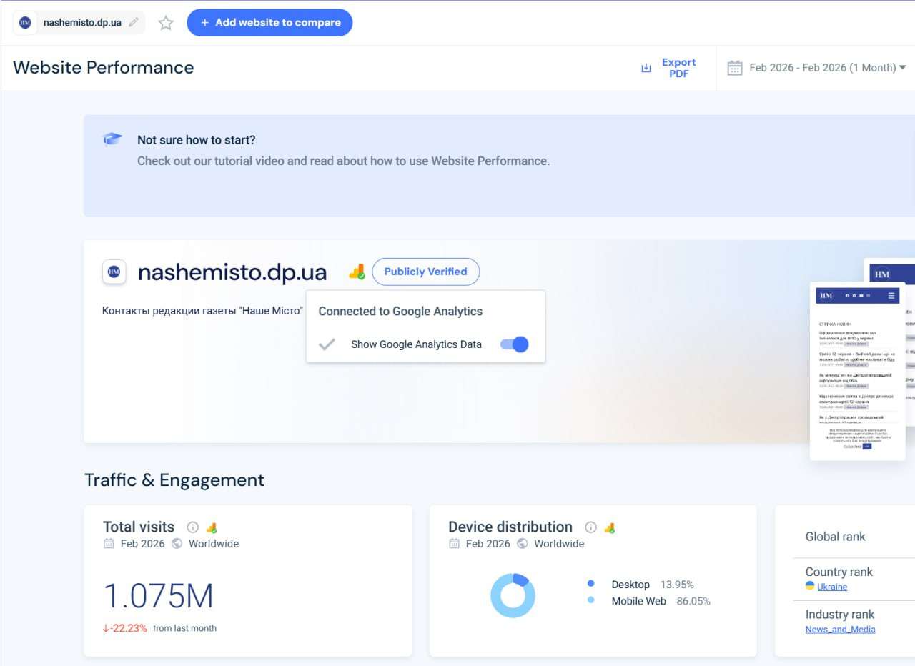Click the Publicly Verified badge
This screenshot has height=666, width=915.
[x=425, y=272]
